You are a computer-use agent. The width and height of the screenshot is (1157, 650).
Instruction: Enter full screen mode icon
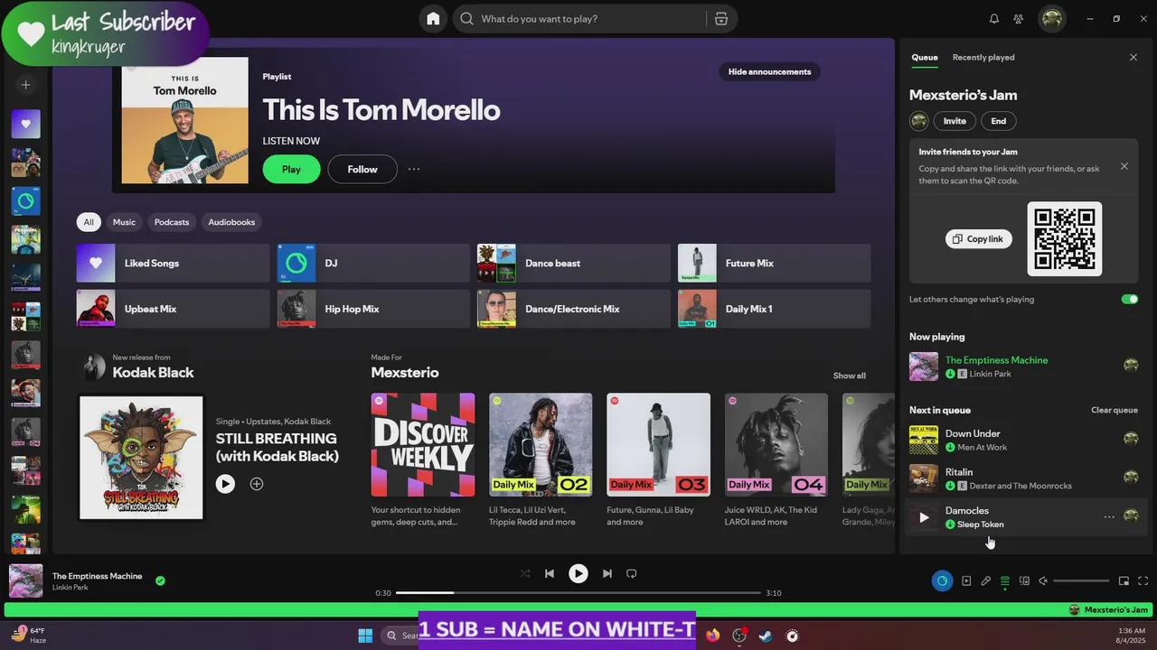pos(1143,581)
